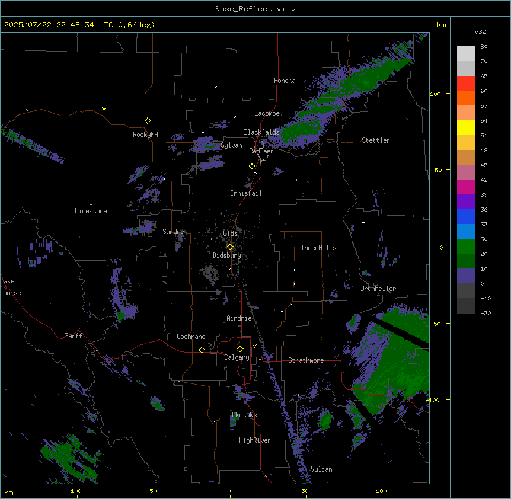This screenshot has width=511, height=499.
Task: Select the Blackfalds city label
Action: tap(261, 132)
